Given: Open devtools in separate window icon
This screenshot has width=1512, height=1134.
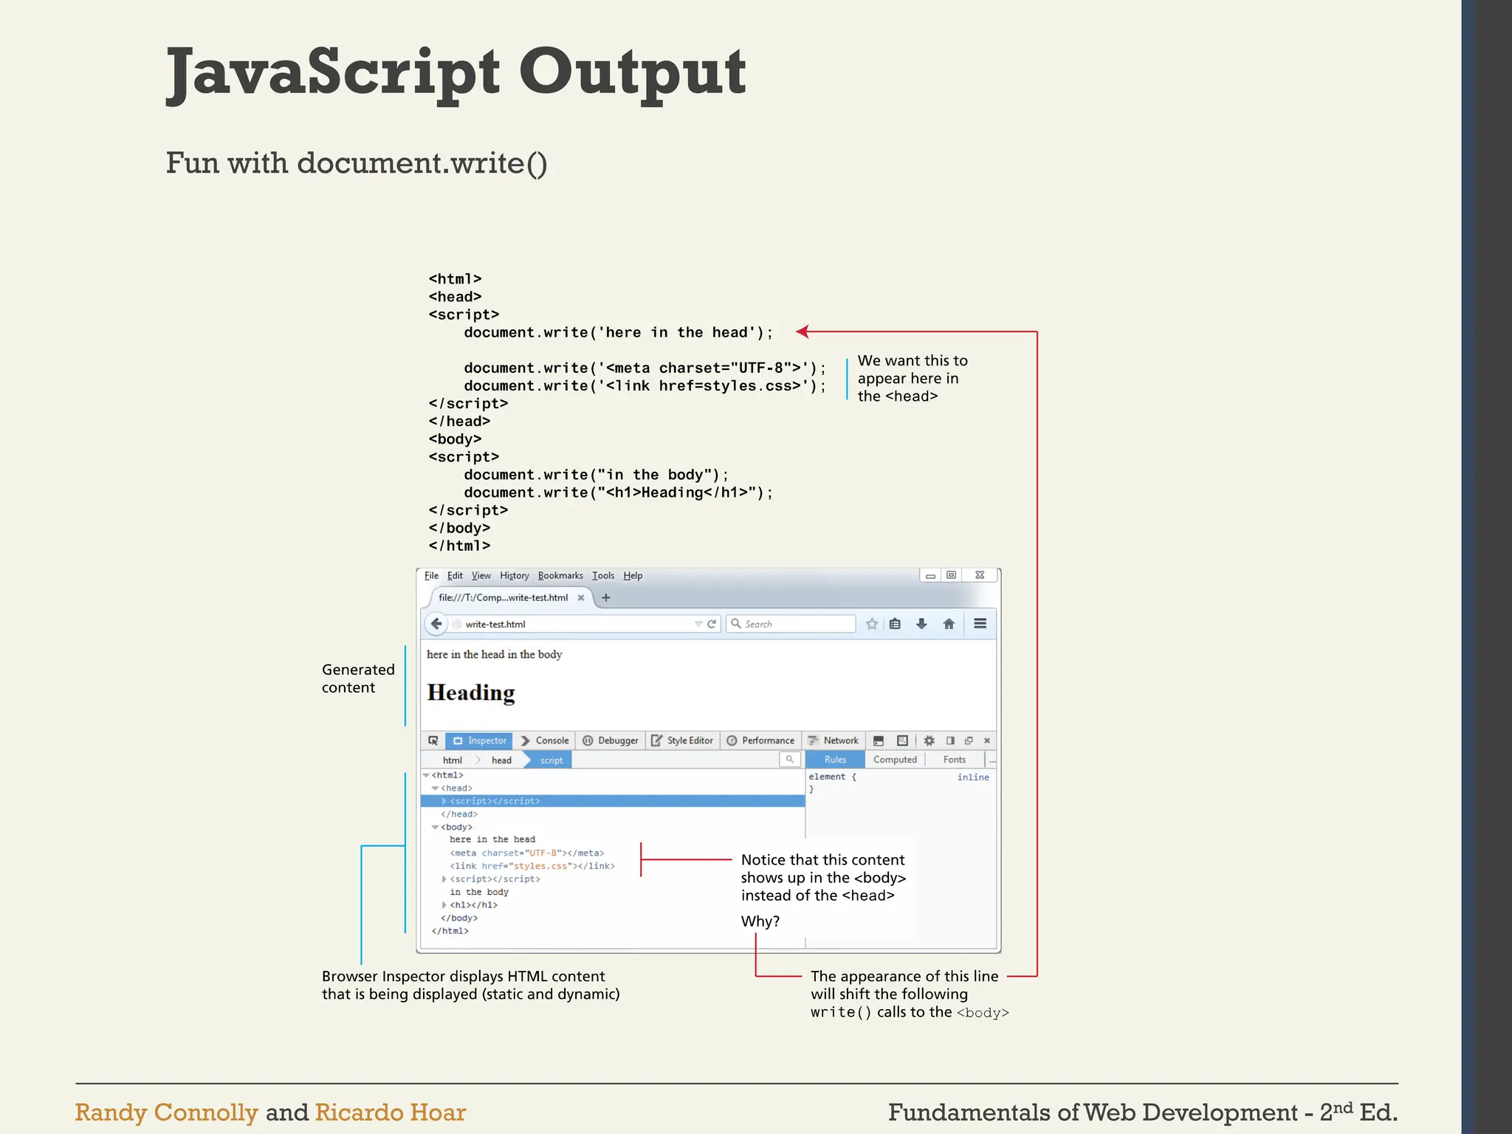Looking at the screenshot, I should pyautogui.click(x=969, y=740).
